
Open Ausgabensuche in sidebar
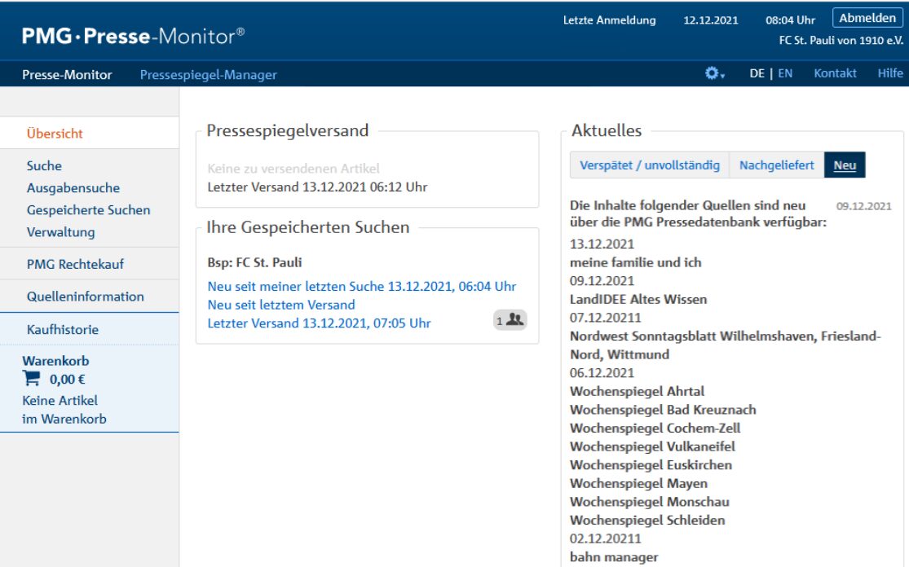(x=73, y=187)
